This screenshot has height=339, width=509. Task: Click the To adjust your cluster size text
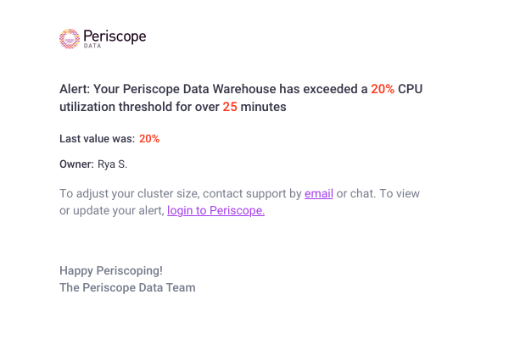coord(129,193)
